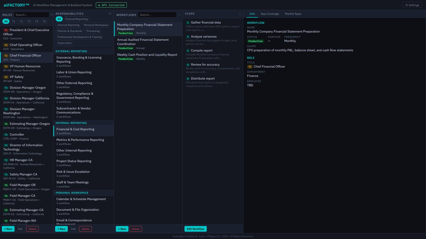Select VP Human Resources role
Screen dimensions: 426x239
pyautogui.click(x=27, y=68)
